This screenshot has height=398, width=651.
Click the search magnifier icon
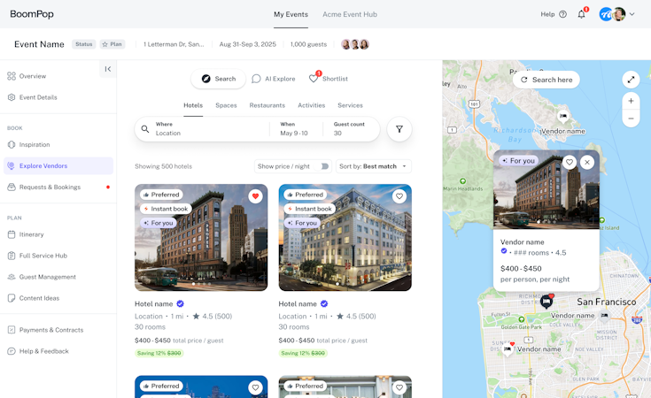tap(145, 129)
